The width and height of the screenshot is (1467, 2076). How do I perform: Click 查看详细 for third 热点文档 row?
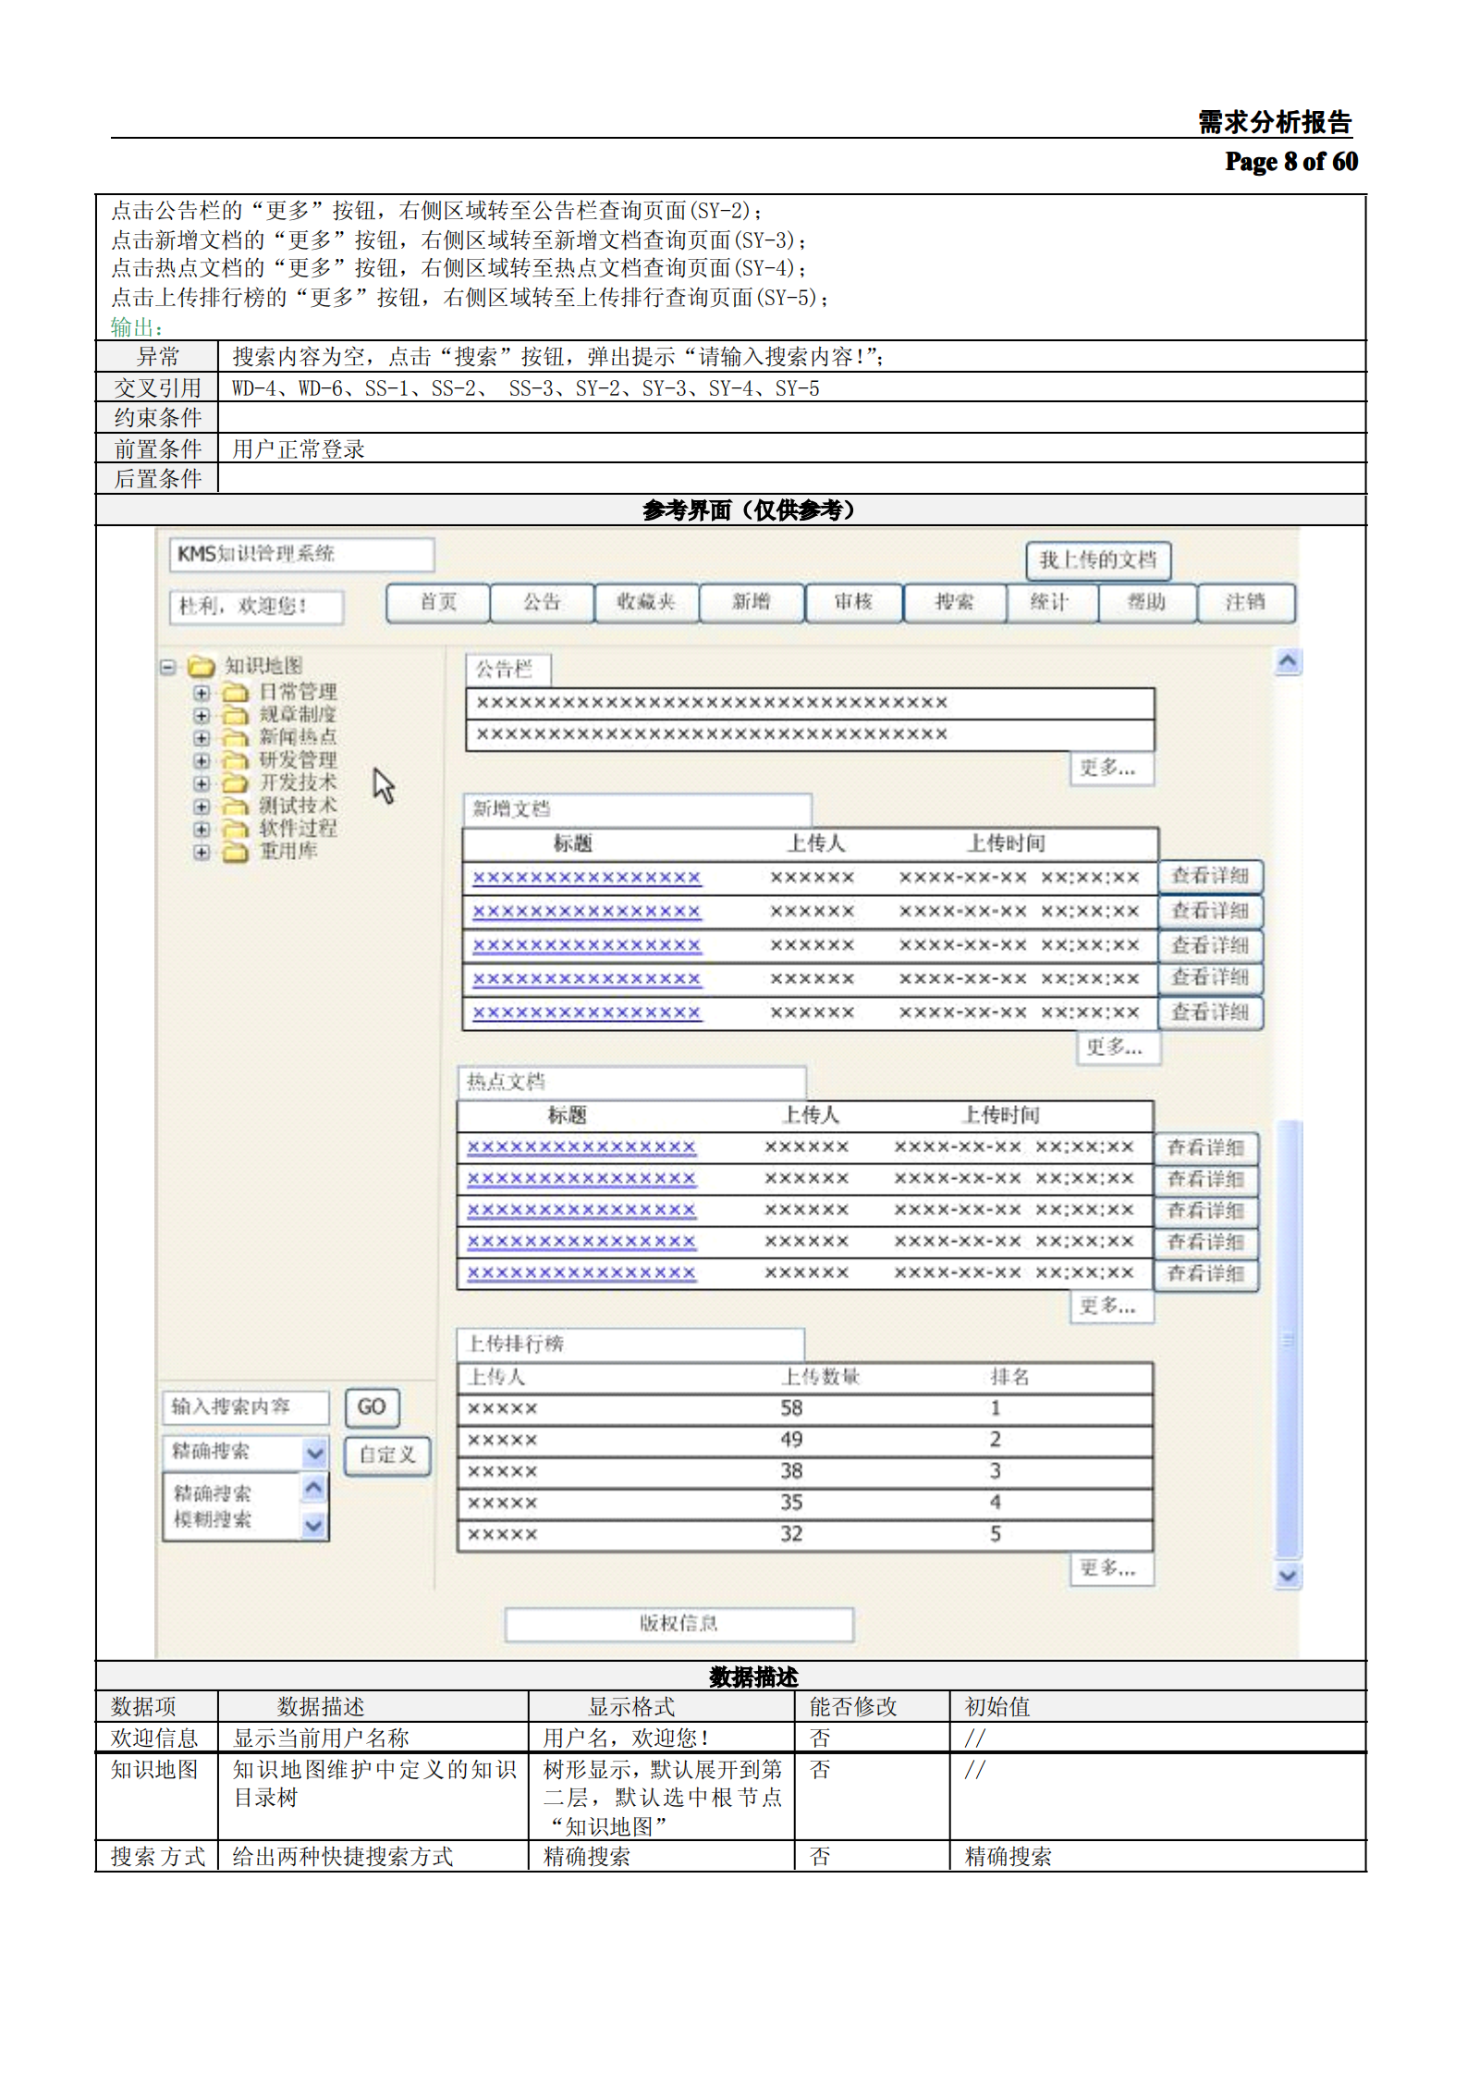[1205, 1211]
